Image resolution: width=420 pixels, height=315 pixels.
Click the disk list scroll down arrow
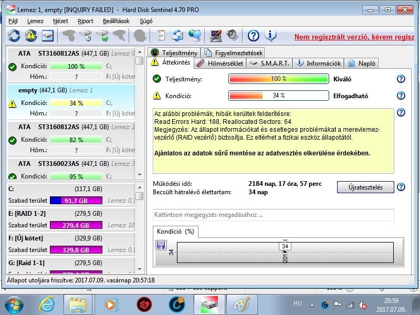(x=140, y=175)
